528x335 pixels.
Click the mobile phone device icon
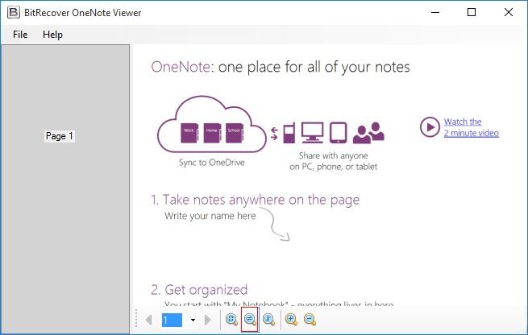[x=289, y=133]
